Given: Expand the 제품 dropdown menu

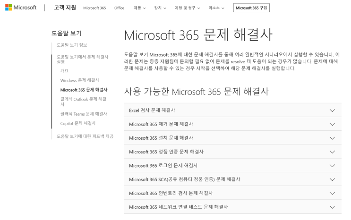Looking at the screenshot, I should tap(139, 8).
